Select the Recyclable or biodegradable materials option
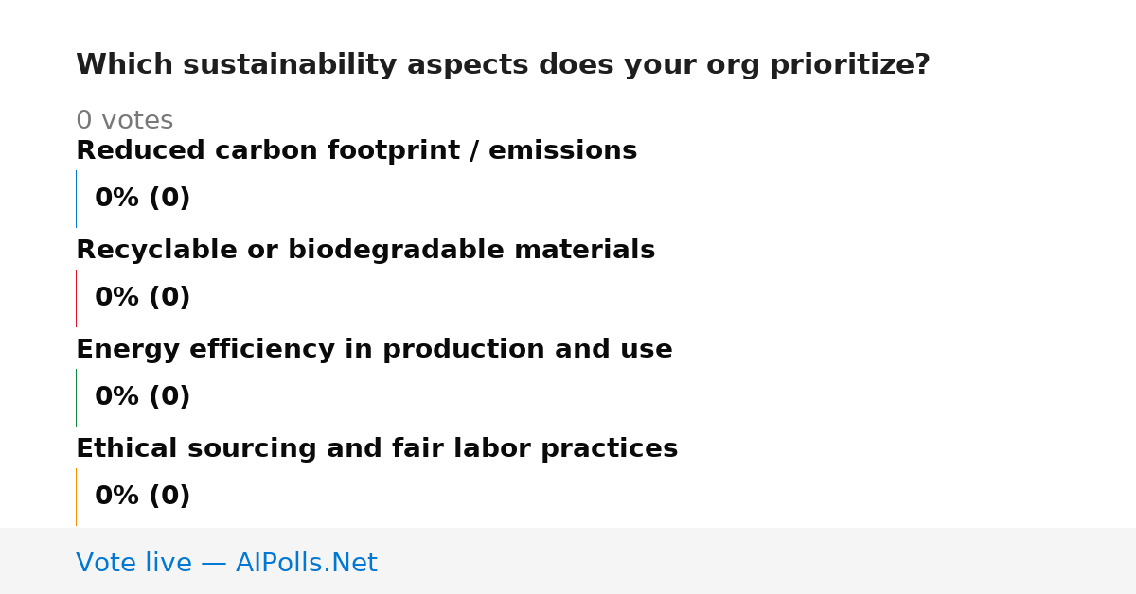The width and height of the screenshot is (1136, 594). pyautogui.click(x=365, y=251)
